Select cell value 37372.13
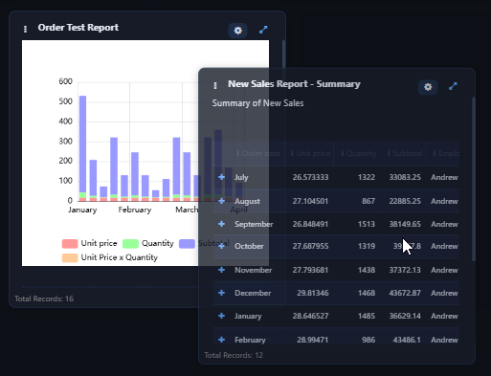This screenshot has width=491, height=376. [x=405, y=270]
